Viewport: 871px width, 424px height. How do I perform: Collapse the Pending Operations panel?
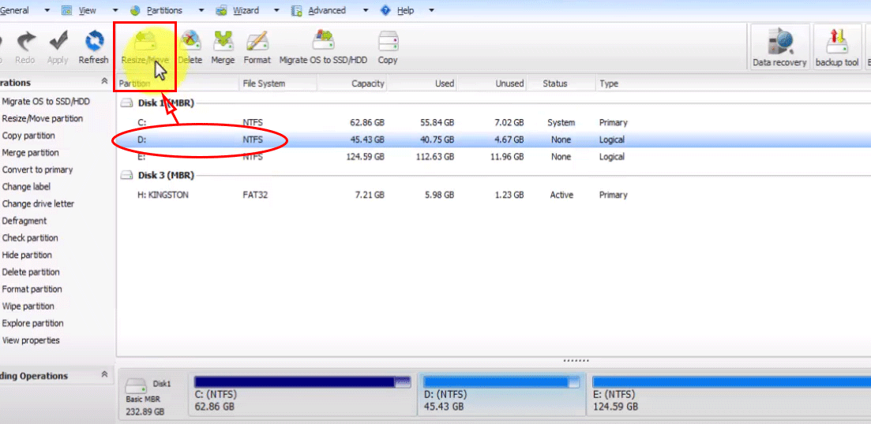pos(104,376)
